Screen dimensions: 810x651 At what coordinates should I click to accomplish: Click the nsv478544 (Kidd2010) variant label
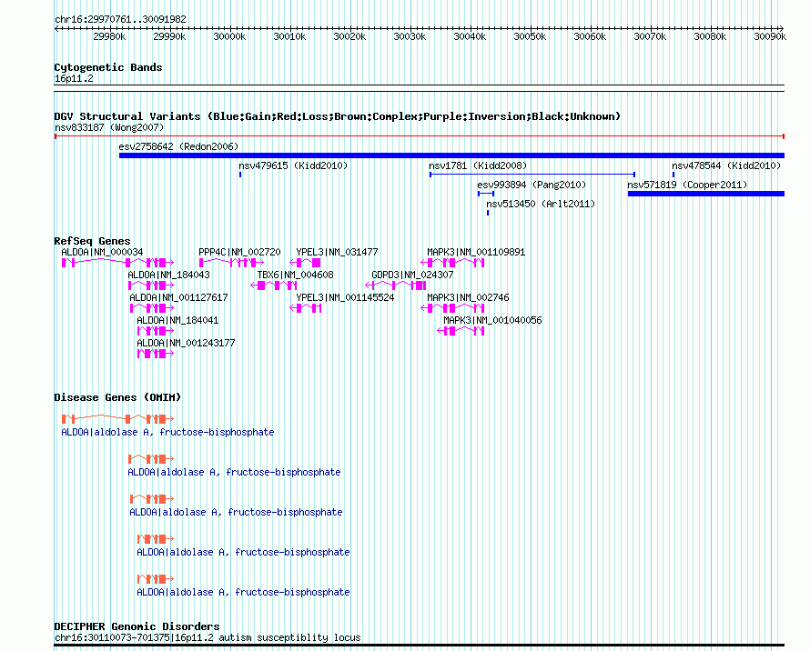[x=725, y=165]
